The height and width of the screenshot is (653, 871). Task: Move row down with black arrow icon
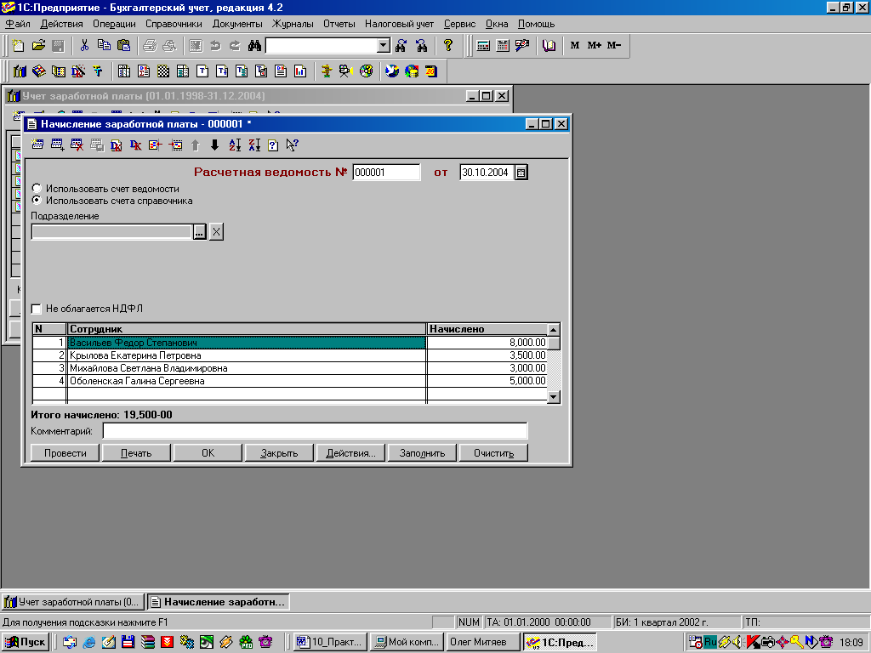(x=214, y=145)
